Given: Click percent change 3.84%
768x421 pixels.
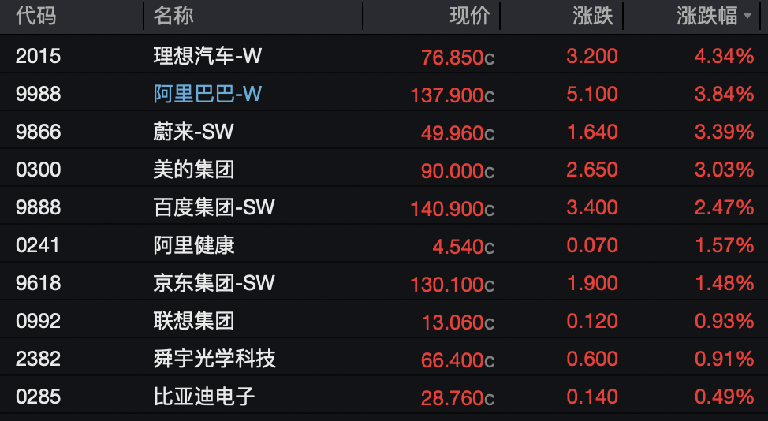Looking at the screenshot, I should pyautogui.click(x=725, y=94).
